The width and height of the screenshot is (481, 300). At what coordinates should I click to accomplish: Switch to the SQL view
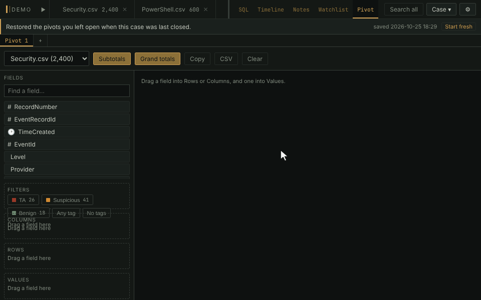coord(244,9)
